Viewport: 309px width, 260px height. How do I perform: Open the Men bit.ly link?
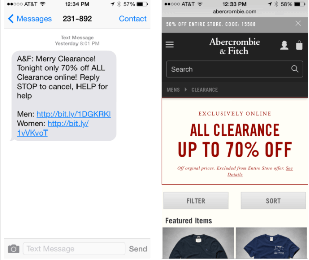pos(73,114)
